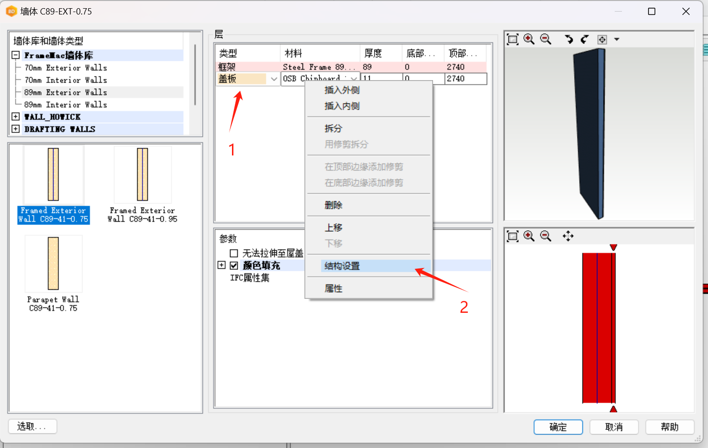Open 属性 from the context menu
The image size is (708, 448).
(x=333, y=289)
